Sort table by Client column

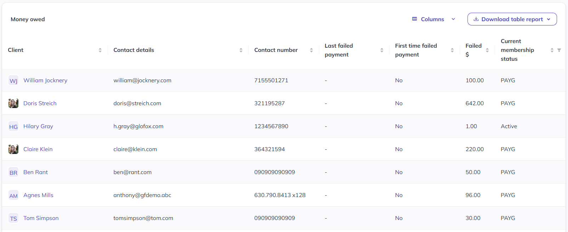(100, 50)
